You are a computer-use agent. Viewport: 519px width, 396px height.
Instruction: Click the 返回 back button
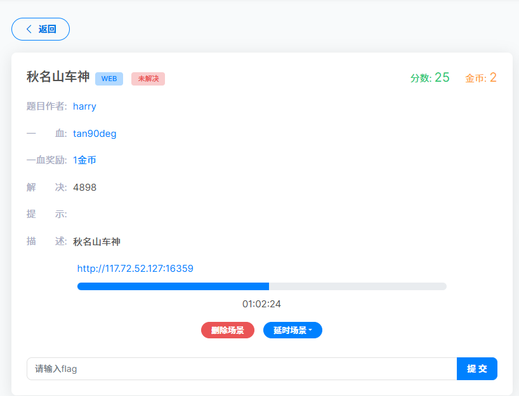pos(41,29)
